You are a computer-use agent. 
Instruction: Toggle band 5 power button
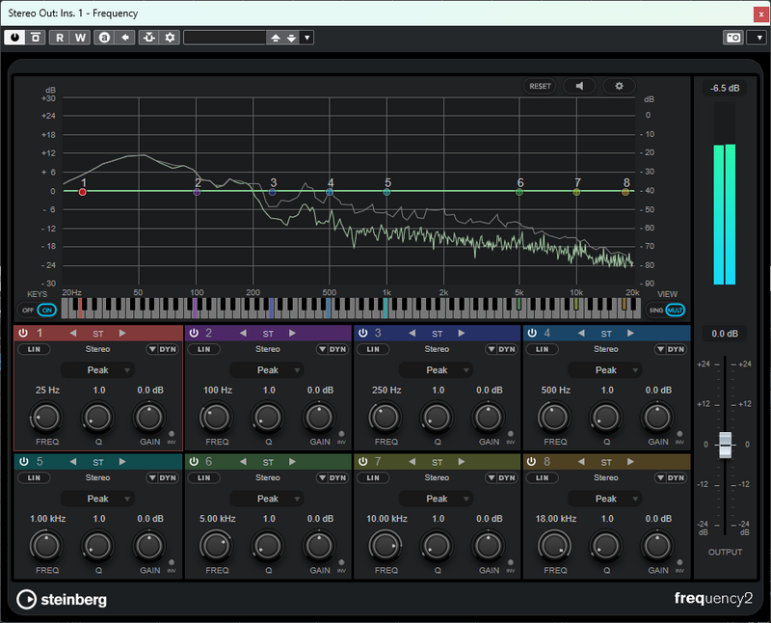23,462
